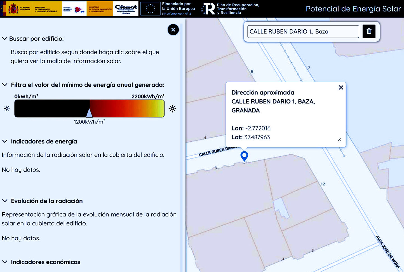
Task: Click the blue location pin marker
Action: click(x=244, y=156)
